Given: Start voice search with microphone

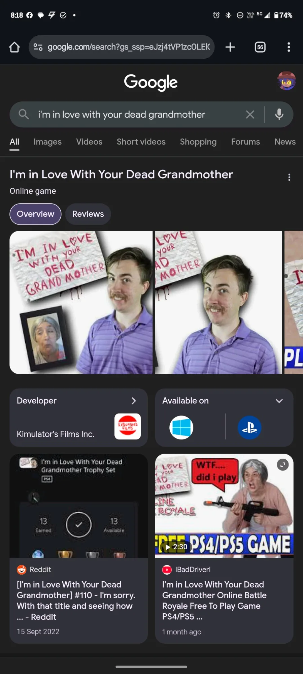Looking at the screenshot, I should point(279,115).
